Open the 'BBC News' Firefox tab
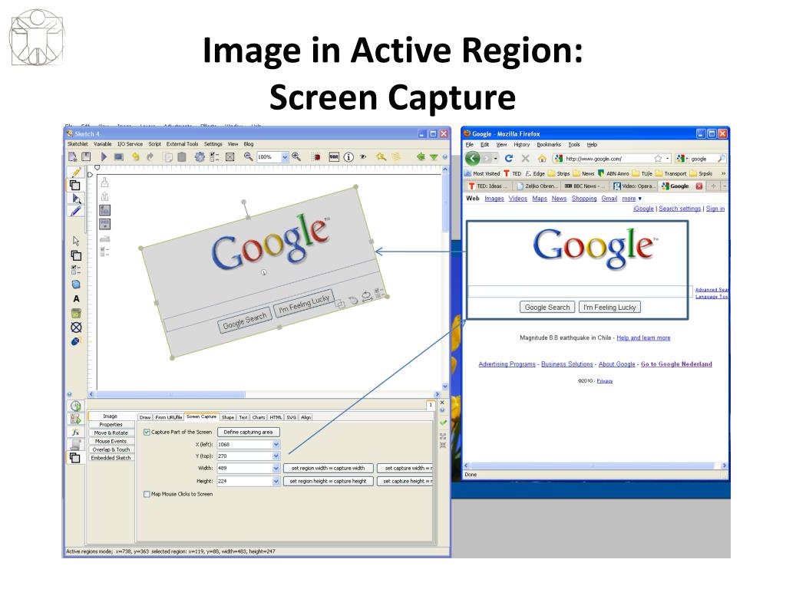The height and width of the screenshot is (589, 786). pos(586,186)
